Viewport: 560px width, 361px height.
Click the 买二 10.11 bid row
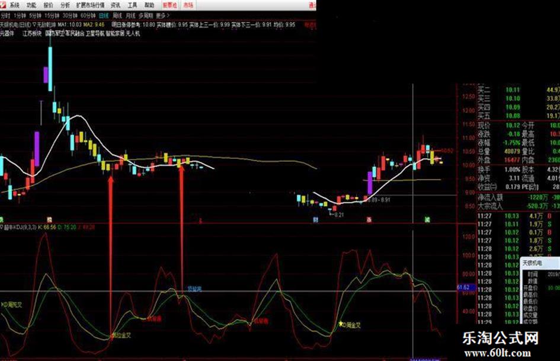[519, 90]
